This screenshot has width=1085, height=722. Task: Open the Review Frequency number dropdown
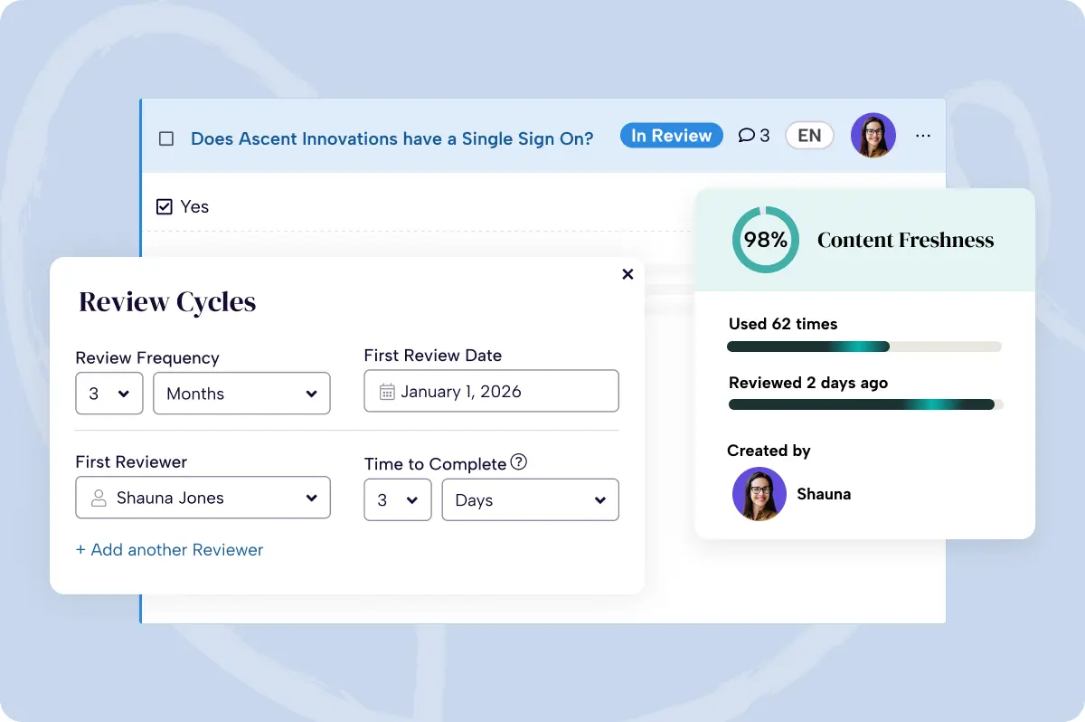pyautogui.click(x=109, y=394)
